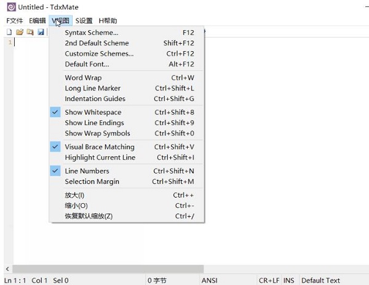Click line number 1 in the margin
Image resolution: width=369 pixels, height=285 pixels.
click(x=10, y=42)
